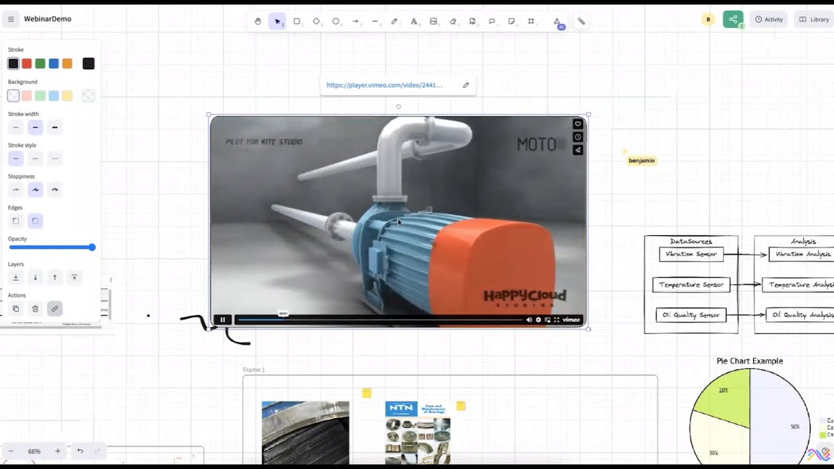Open the Activity panel
This screenshot has height=469, width=834.
click(x=769, y=19)
